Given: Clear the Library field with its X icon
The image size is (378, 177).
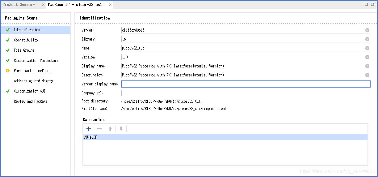Looking at the screenshot, I should pyautogui.click(x=367, y=39).
